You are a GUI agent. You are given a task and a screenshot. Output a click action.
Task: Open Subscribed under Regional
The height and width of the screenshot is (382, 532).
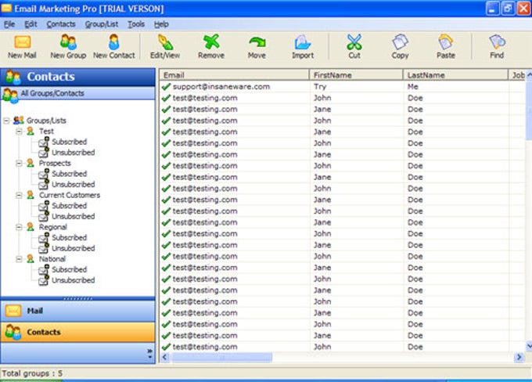tap(69, 238)
